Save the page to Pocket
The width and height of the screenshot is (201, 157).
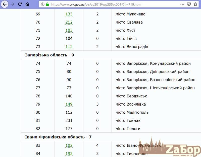point(189,4)
